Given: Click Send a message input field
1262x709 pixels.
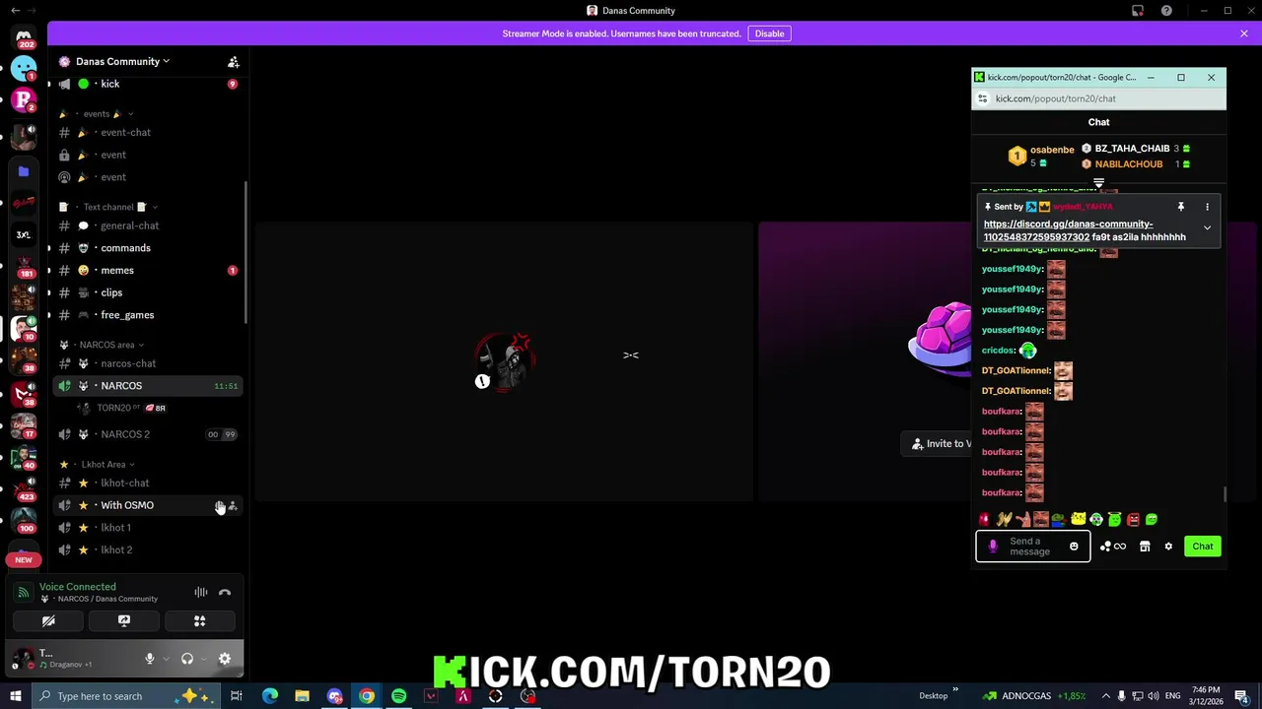Looking at the screenshot, I should pos(1033,547).
